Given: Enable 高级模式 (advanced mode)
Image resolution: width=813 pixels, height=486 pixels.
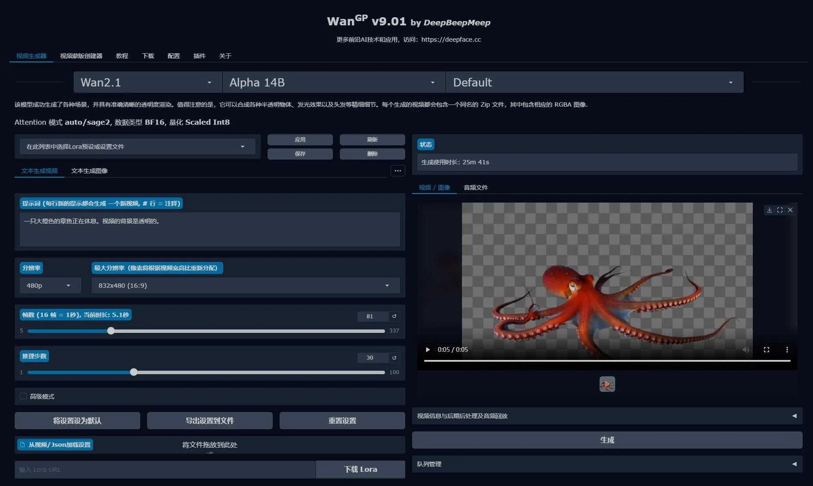Looking at the screenshot, I should pyautogui.click(x=23, y=396).
